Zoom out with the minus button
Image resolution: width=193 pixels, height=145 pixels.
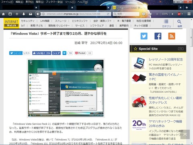pyautogui.click(x=157, y=14)
